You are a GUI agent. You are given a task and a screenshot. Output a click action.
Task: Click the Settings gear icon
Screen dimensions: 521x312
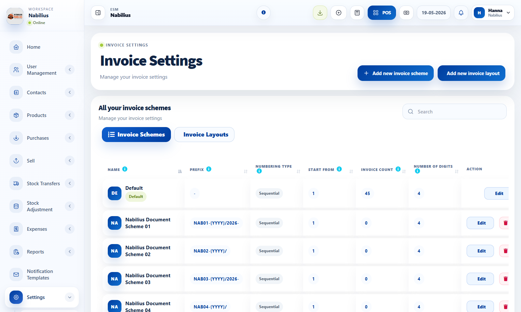[x=16, y=297]
